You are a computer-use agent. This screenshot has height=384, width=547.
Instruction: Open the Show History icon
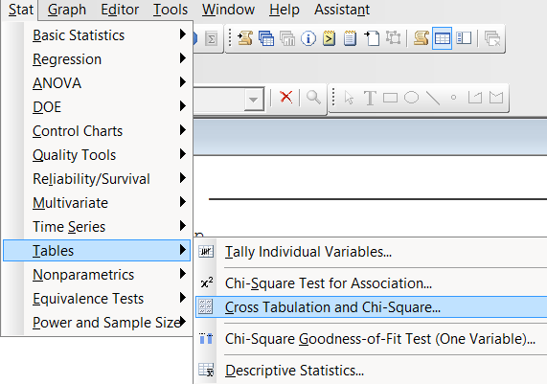point(329,38)
